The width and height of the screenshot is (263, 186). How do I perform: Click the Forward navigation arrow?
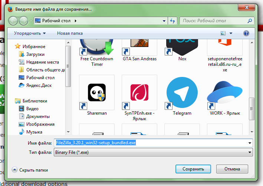point(23,21)
